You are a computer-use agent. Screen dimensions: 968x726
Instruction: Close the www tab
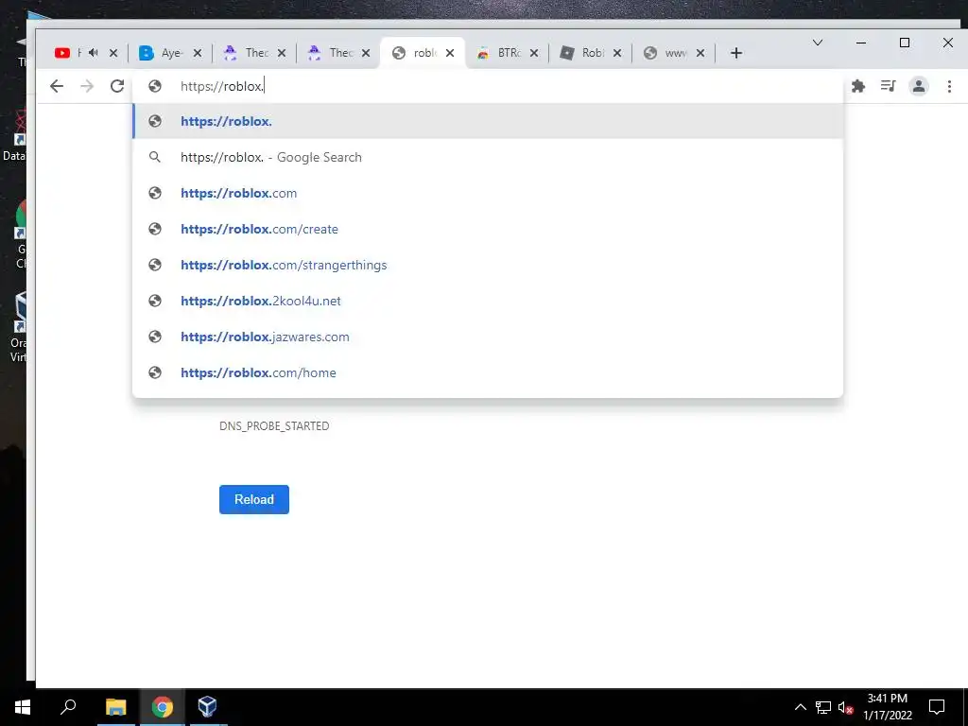700,53
